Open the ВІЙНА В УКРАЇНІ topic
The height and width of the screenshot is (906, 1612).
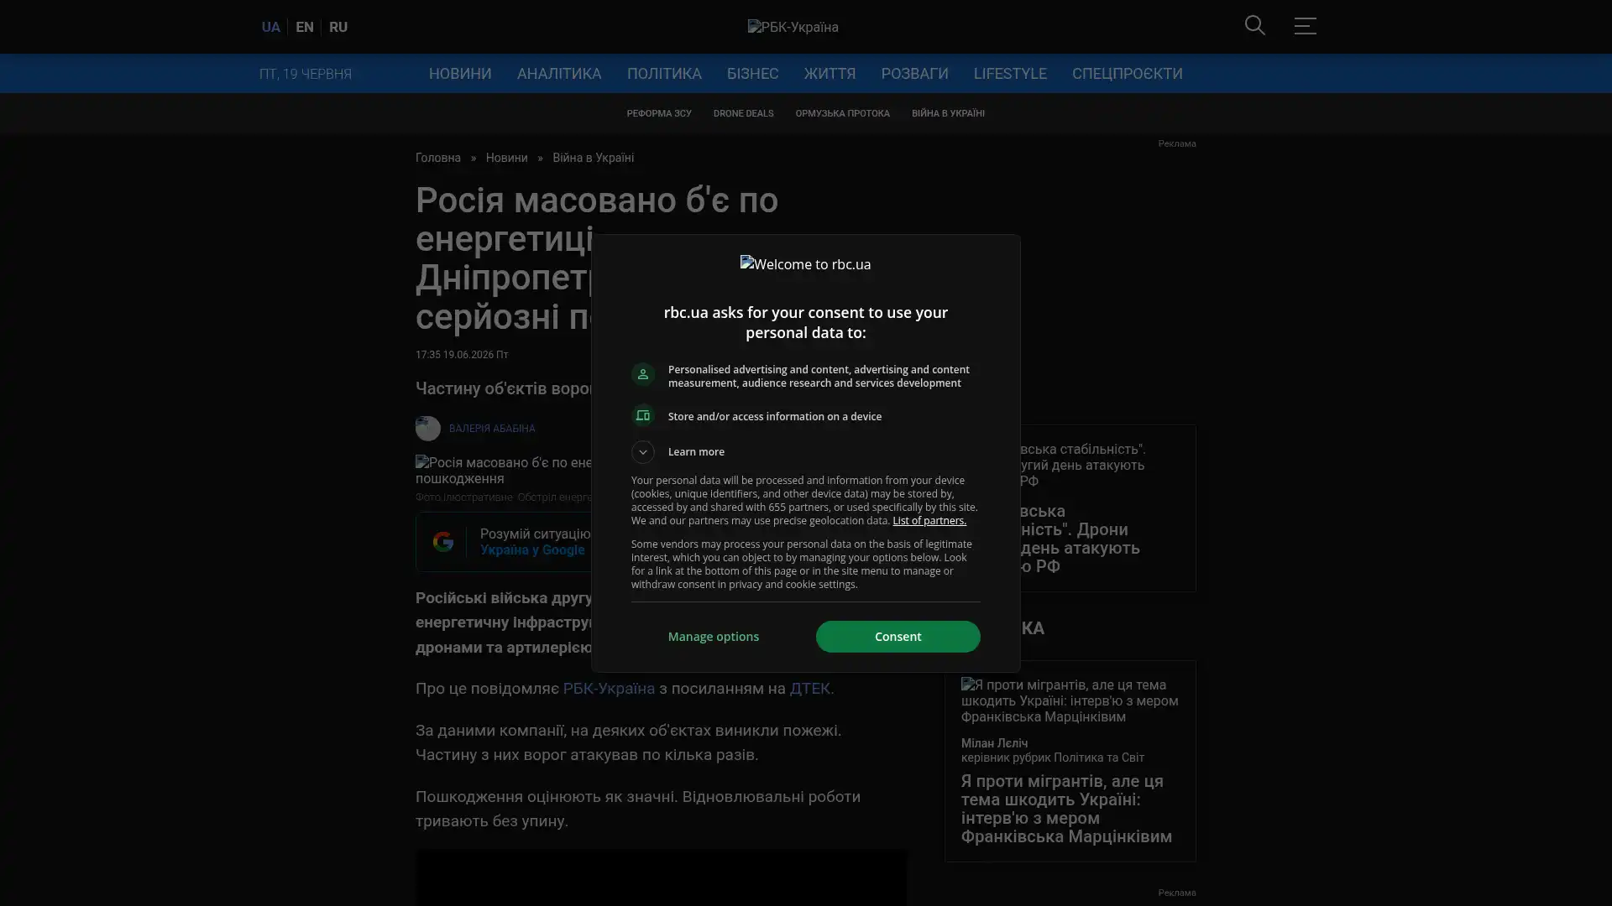(x=948, y=113)
